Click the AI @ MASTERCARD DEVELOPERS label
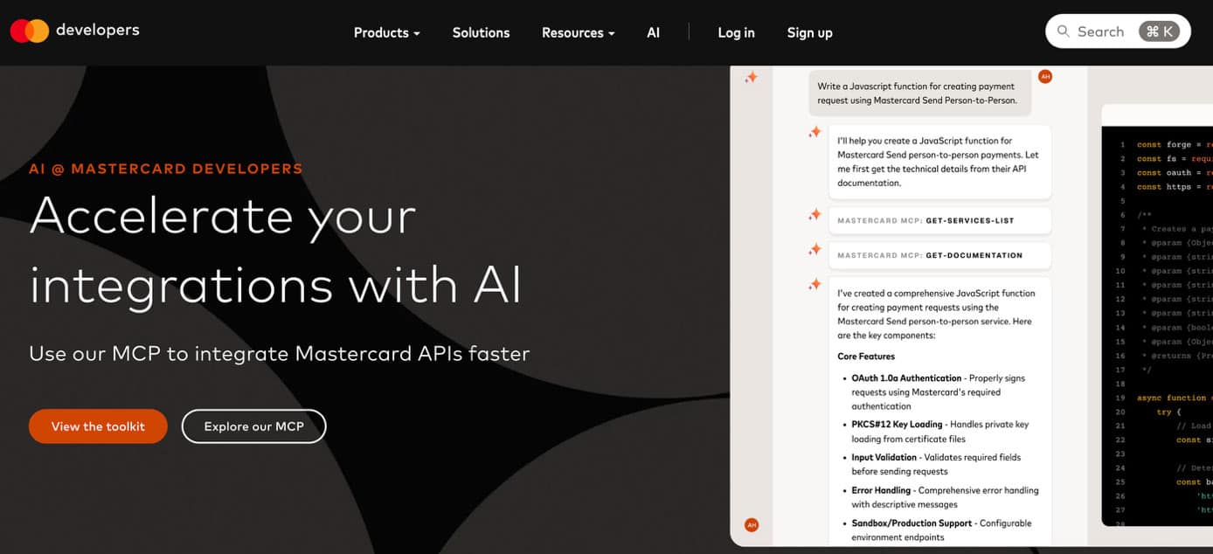The image size is (1213, 554). click(x=166, y=169)
